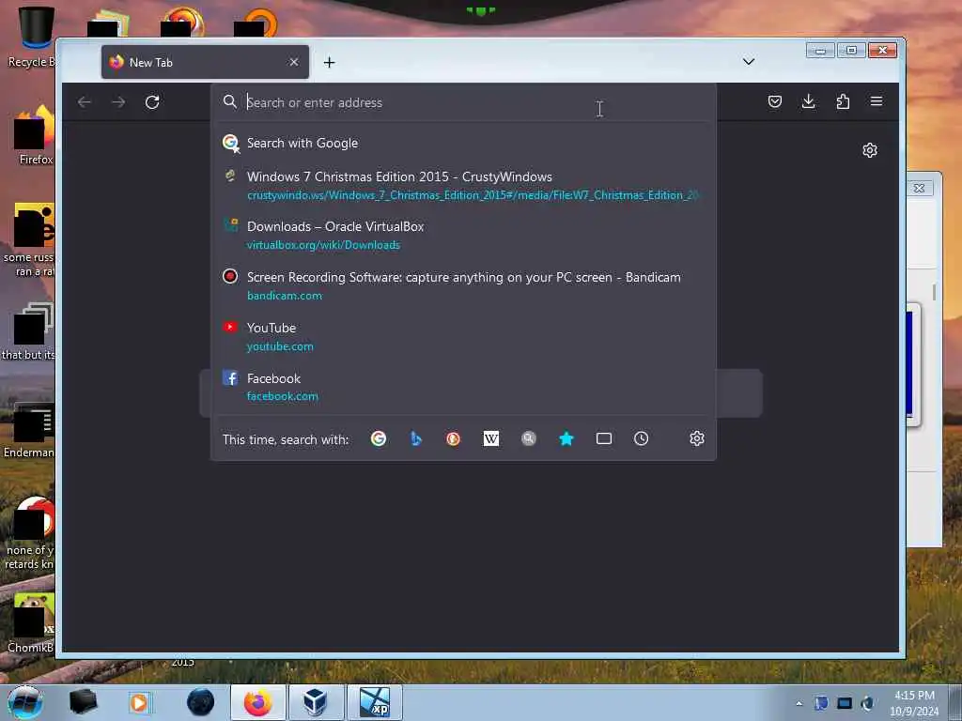This screenshot has height=721, width=962.
Task: Click the taskbar clock showing 4:15 PM
Action: [914, 703]
